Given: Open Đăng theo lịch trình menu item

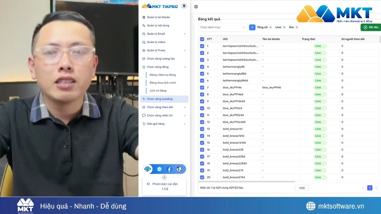Looking at the screenshot, I should [x=163, y=83].
